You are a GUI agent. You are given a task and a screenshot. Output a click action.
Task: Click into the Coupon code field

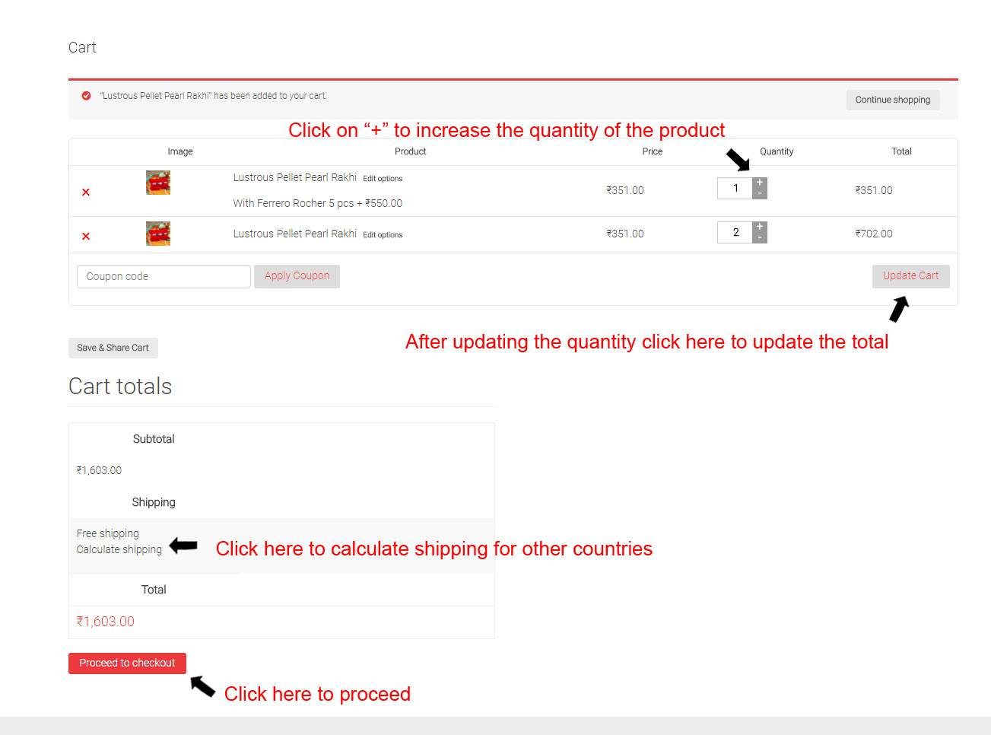pyautogui.click(x=164, y=276)
